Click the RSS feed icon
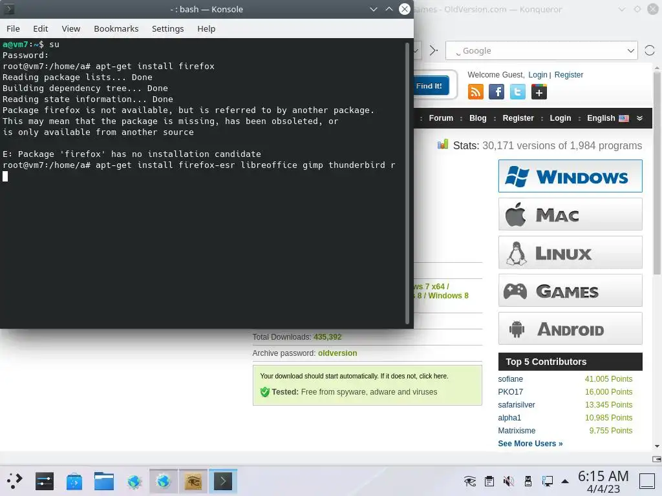This screenshot has width=662, height=496. click(x=475, y=92)
